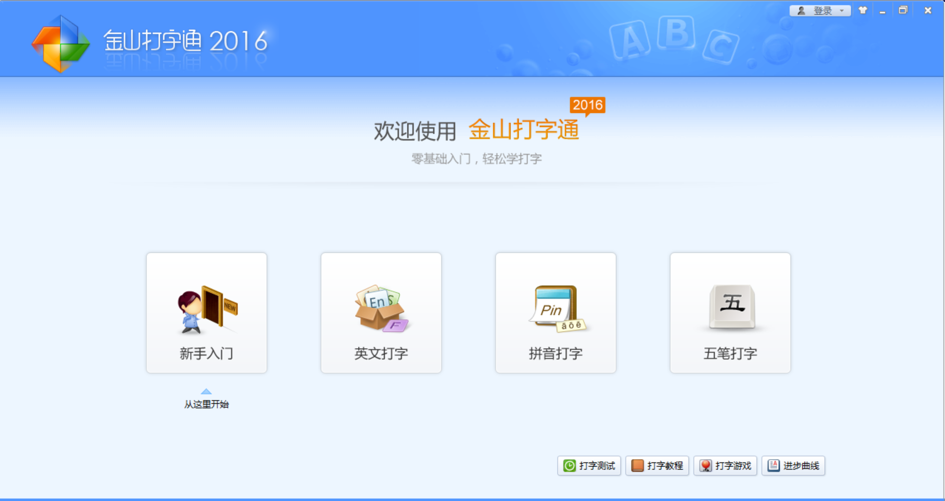The width and height of the screenshot is (945, 501).
Task: Select the 拼音打字 Pinyin typing card
Action: click(555, 313)
